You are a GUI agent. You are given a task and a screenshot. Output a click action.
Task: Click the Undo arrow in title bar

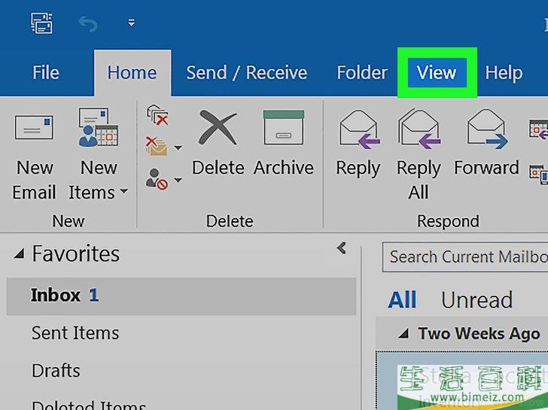(88, 24)
